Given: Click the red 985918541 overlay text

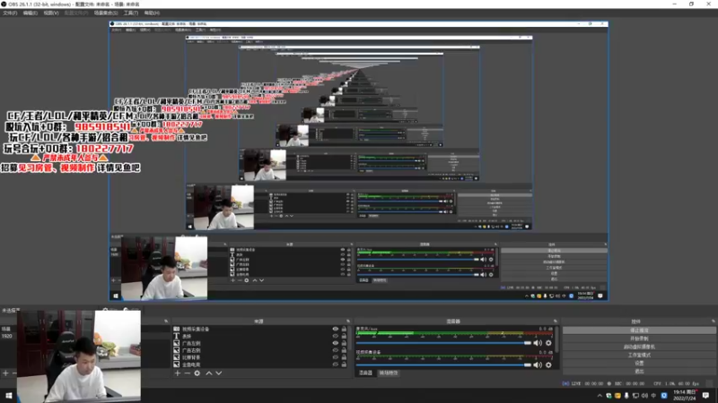Looking at the screenshot, I should point(102,126).
